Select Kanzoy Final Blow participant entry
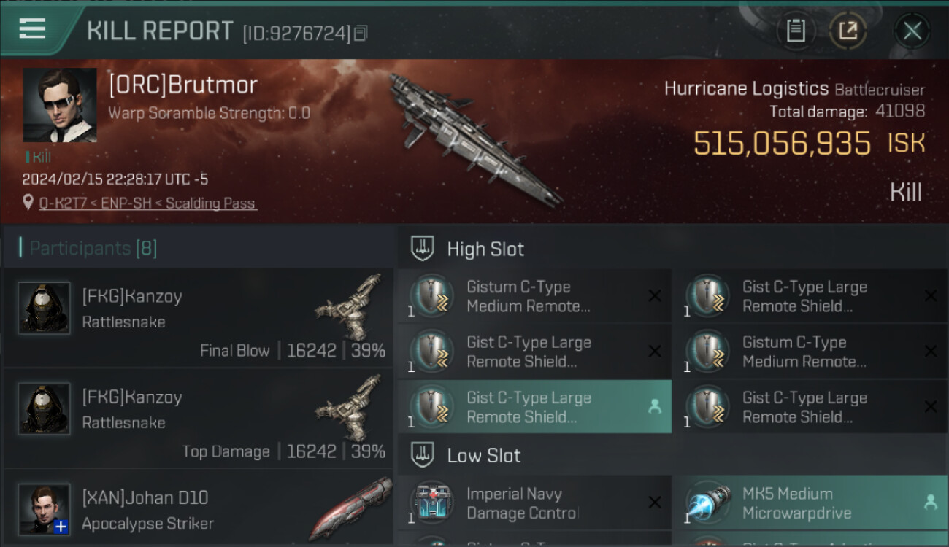The width and height of the screenshot is (949, 547). pyautogui.click(x=198, y=317)
